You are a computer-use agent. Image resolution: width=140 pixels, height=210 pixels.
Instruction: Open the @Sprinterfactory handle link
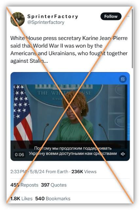coord(46,22)
